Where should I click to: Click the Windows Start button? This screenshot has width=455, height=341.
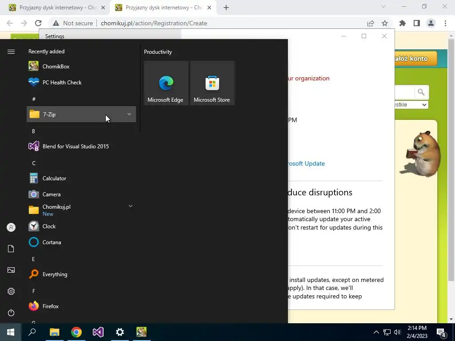coord(11,332)
